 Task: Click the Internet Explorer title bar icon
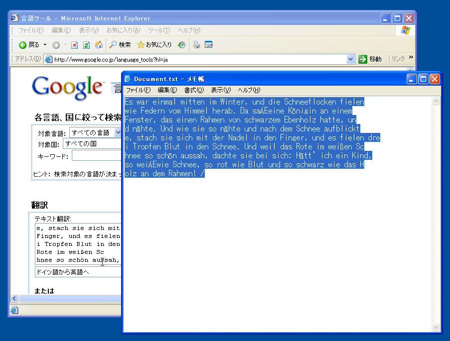point(14,18)
